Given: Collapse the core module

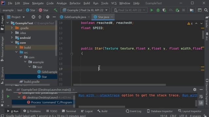Looking at the screenshot, I should 12,43.
